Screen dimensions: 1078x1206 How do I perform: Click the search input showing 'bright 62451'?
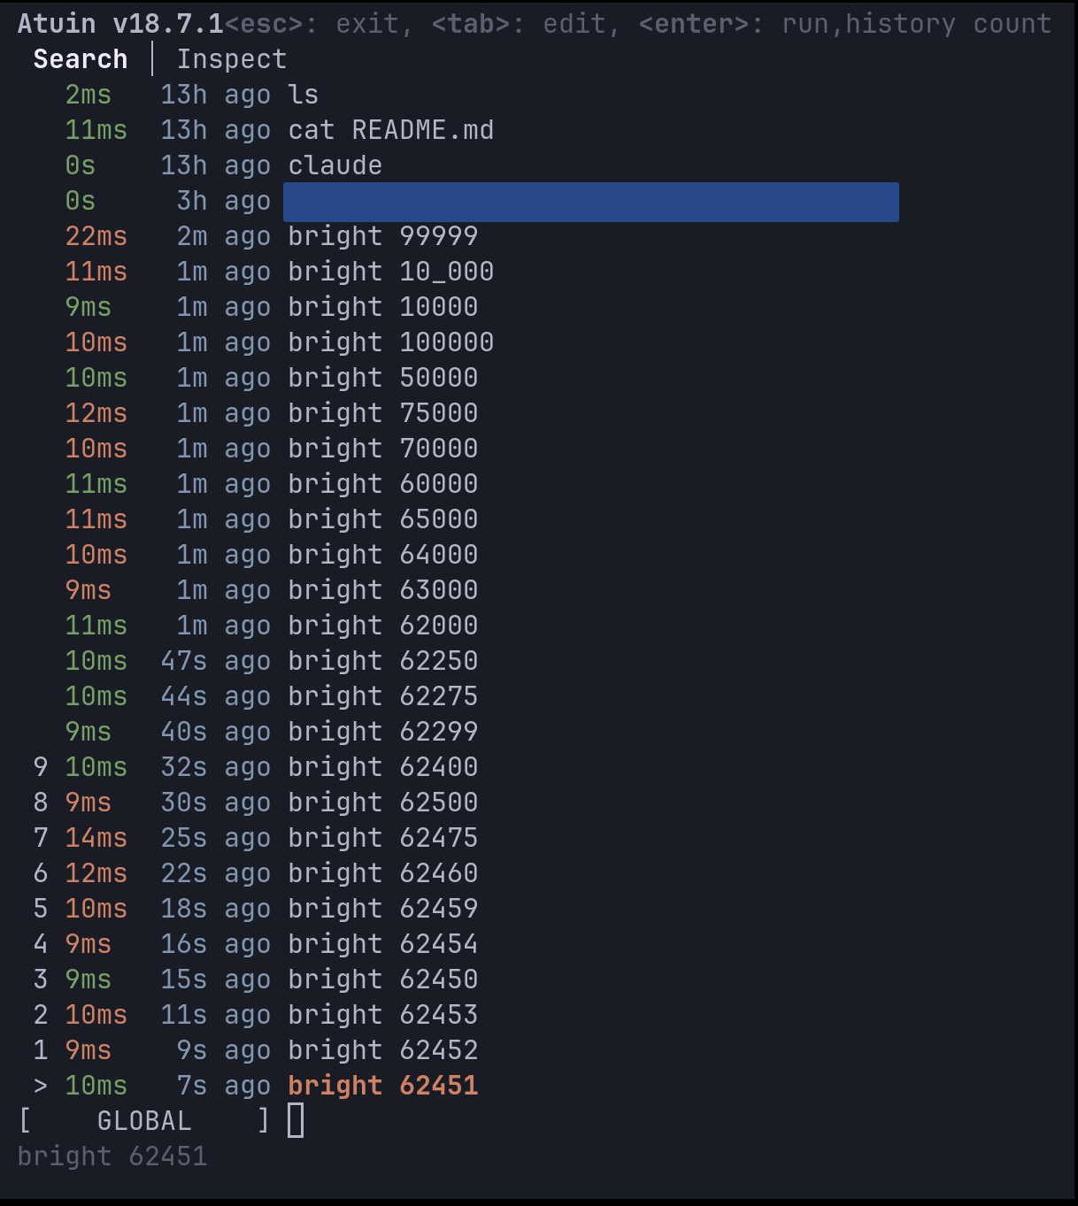click(112, 1156)
